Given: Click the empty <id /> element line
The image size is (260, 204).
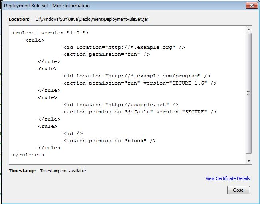Looking at the screenshot, I should pos(73,134).
